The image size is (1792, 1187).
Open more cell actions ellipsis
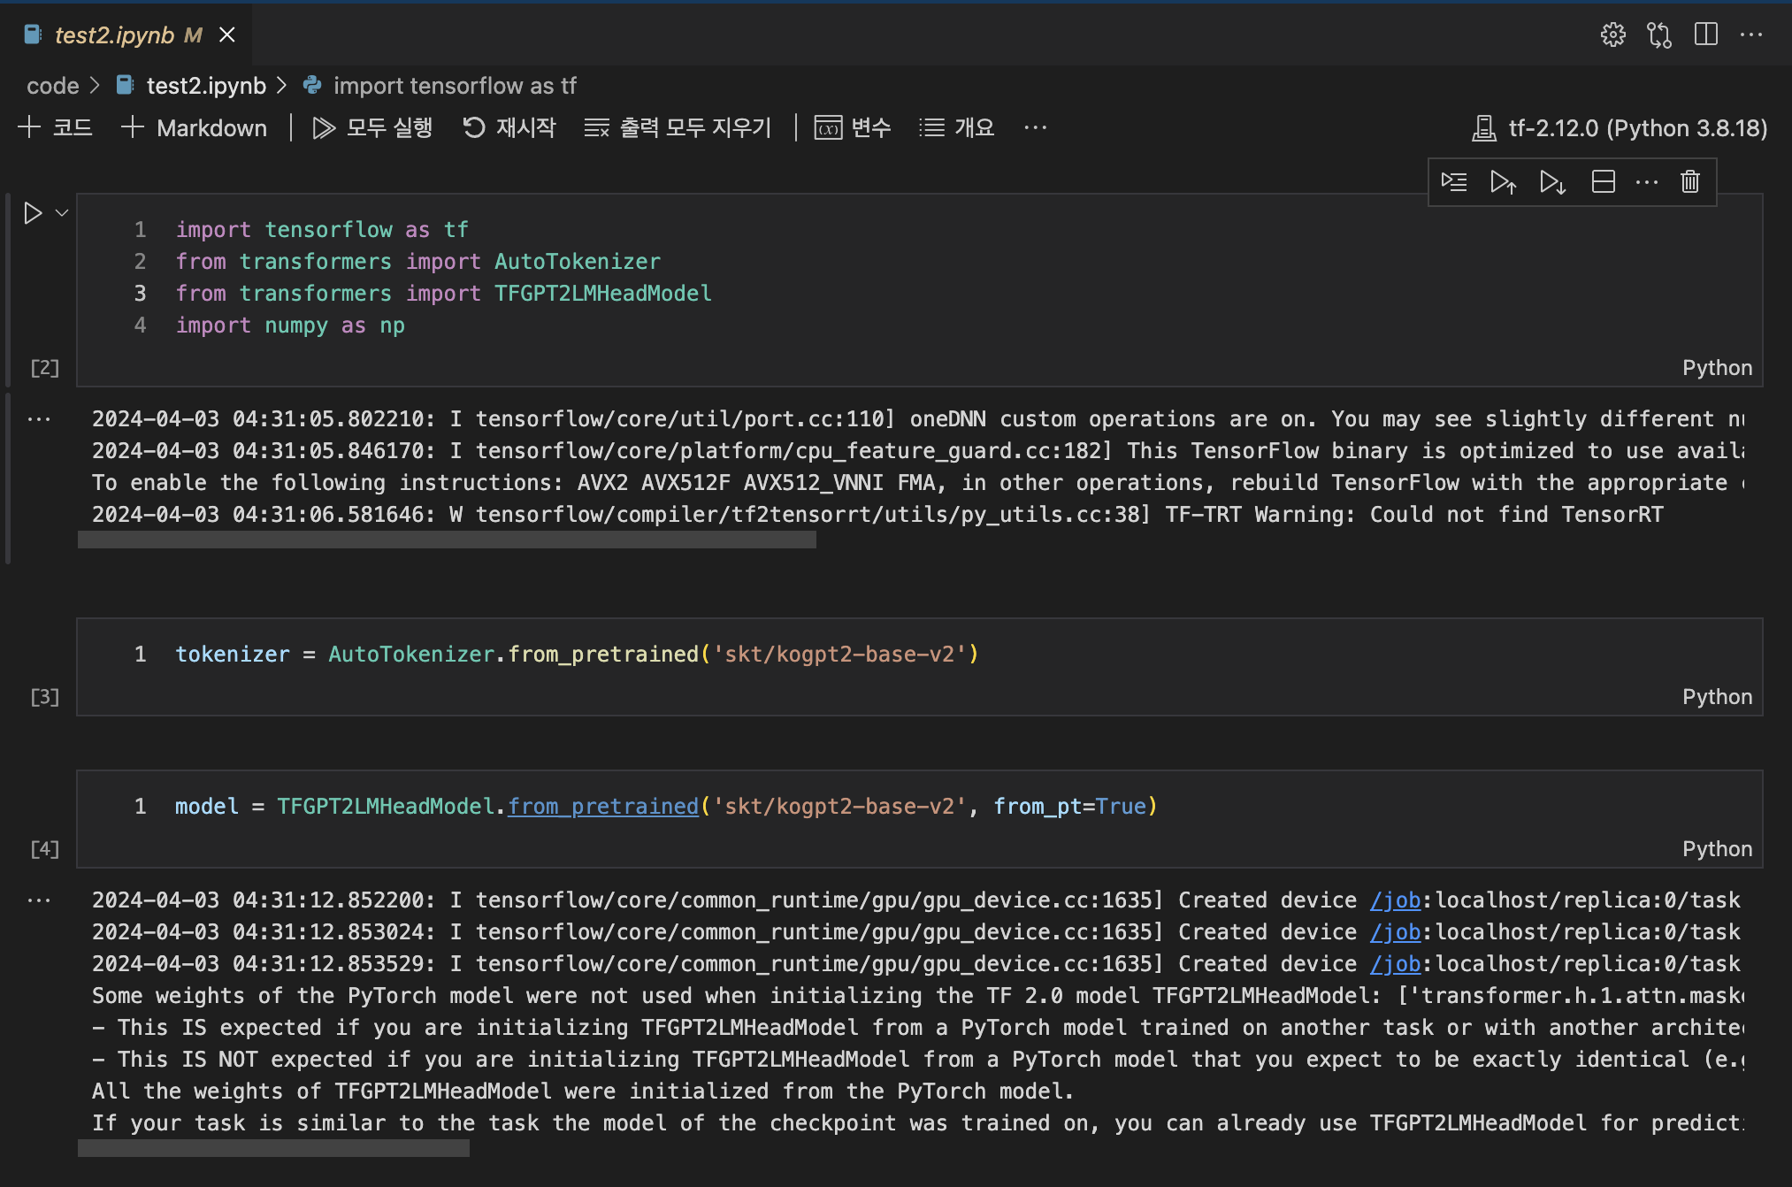[x=1646, y=182]
